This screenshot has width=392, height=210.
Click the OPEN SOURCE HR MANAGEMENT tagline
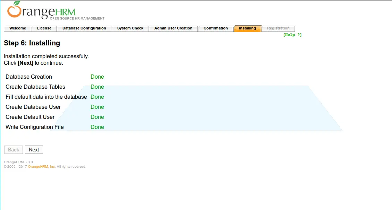77,18
